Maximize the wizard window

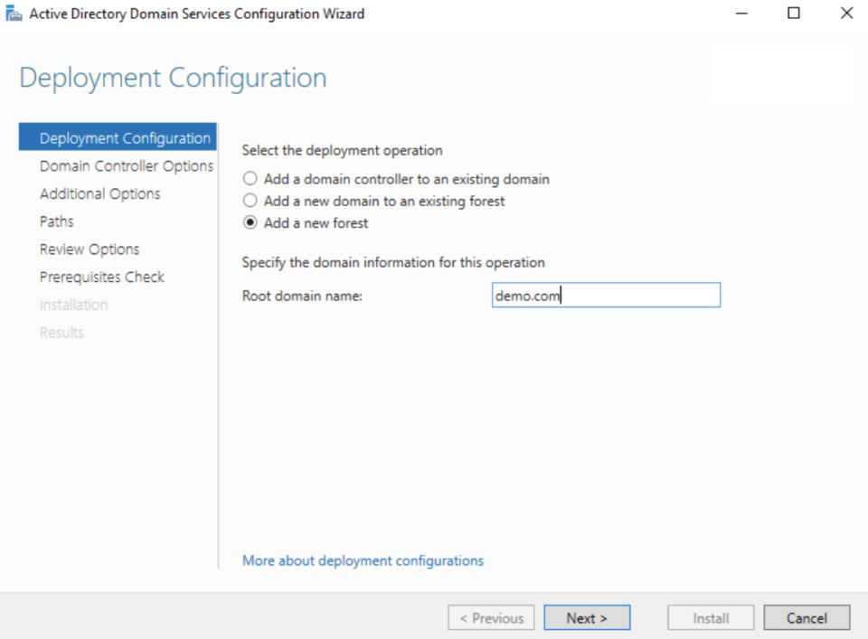794,13
